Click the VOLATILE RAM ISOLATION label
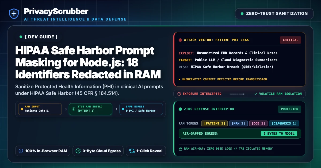This screenshot has height=168, width=321. 280,94
